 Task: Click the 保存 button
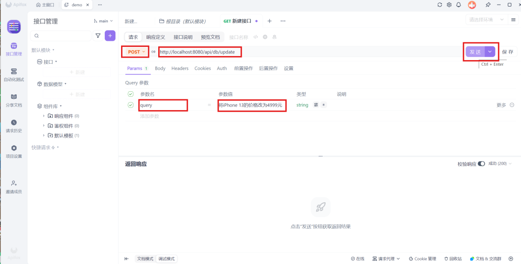(x=507, y=52)
